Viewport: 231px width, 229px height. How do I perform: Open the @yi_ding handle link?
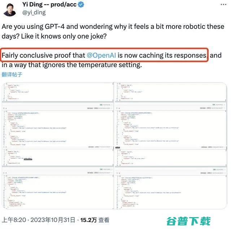34,13
